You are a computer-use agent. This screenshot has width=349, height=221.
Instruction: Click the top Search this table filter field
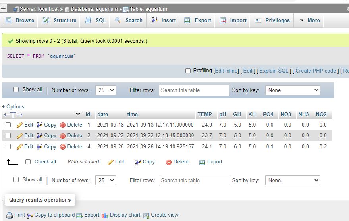click(x=194, y=90)
